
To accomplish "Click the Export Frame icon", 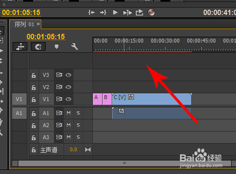I will 139,13.
